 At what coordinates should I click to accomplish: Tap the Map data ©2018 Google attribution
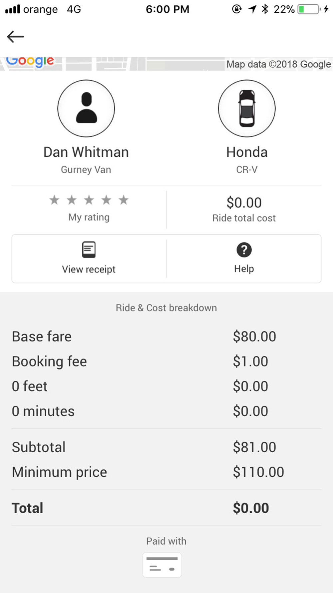click(279, 64)
